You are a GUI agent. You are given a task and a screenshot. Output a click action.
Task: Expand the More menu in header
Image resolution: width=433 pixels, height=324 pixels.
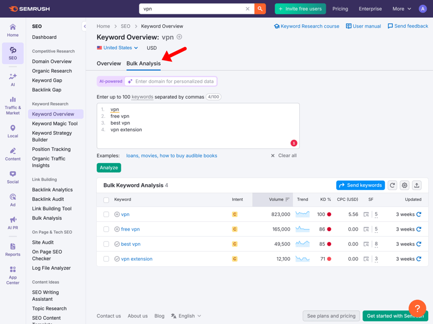402,9
